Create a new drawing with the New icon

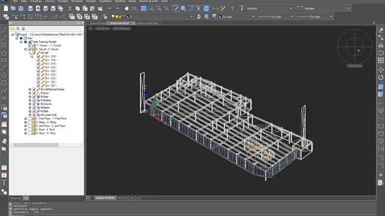click(x=6, y=8)
